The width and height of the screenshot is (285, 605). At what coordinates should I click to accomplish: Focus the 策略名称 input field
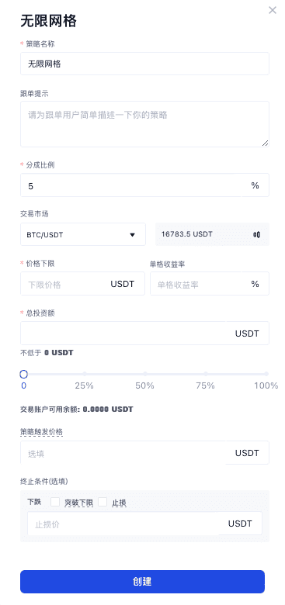[144, 64]
